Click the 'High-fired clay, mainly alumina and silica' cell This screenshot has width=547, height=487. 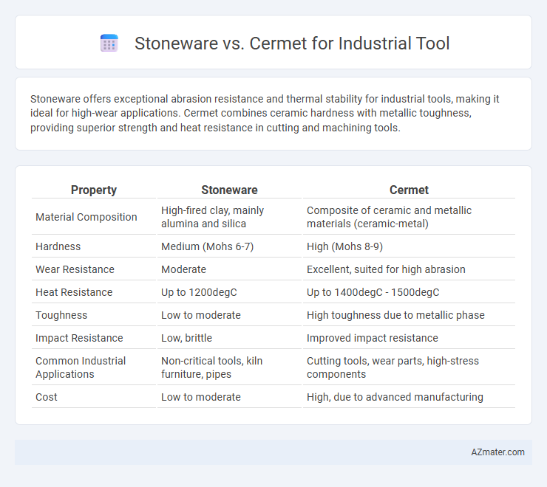click(229, 217)
